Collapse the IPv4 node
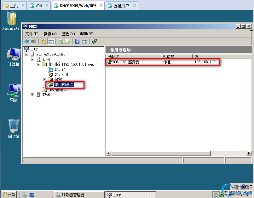Screen dimensions: 254x198 click(x=33, y=59)
